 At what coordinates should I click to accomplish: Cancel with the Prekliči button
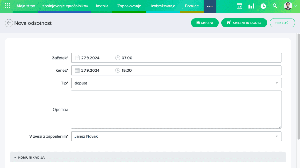(x=282, y=23)
